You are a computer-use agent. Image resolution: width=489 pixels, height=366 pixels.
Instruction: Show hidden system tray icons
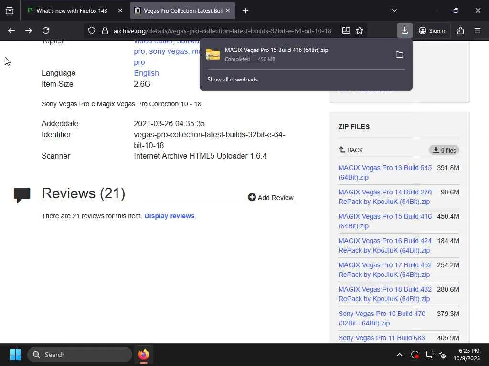[400, 355]
